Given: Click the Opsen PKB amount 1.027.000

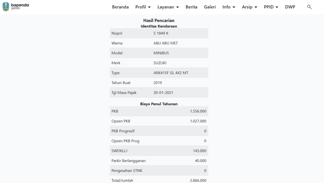Looking at the screenshot, I should coord(198,121).
